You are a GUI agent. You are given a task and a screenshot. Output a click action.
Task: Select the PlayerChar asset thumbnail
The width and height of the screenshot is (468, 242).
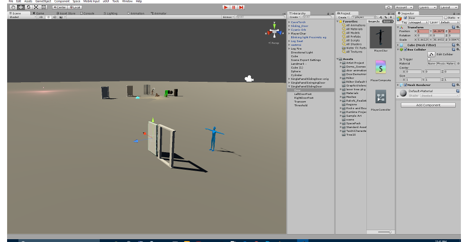pos(381,37)
